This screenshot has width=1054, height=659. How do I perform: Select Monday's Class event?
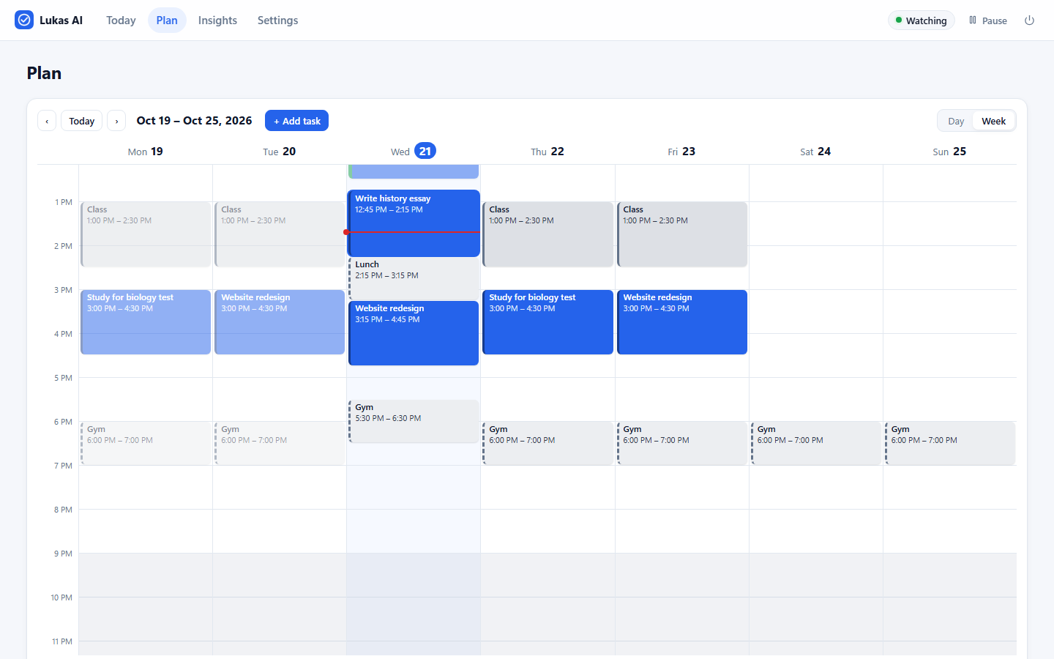pos(146,234)
